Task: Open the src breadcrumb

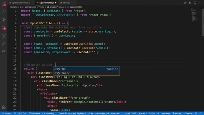Action: tap(21, 7)
